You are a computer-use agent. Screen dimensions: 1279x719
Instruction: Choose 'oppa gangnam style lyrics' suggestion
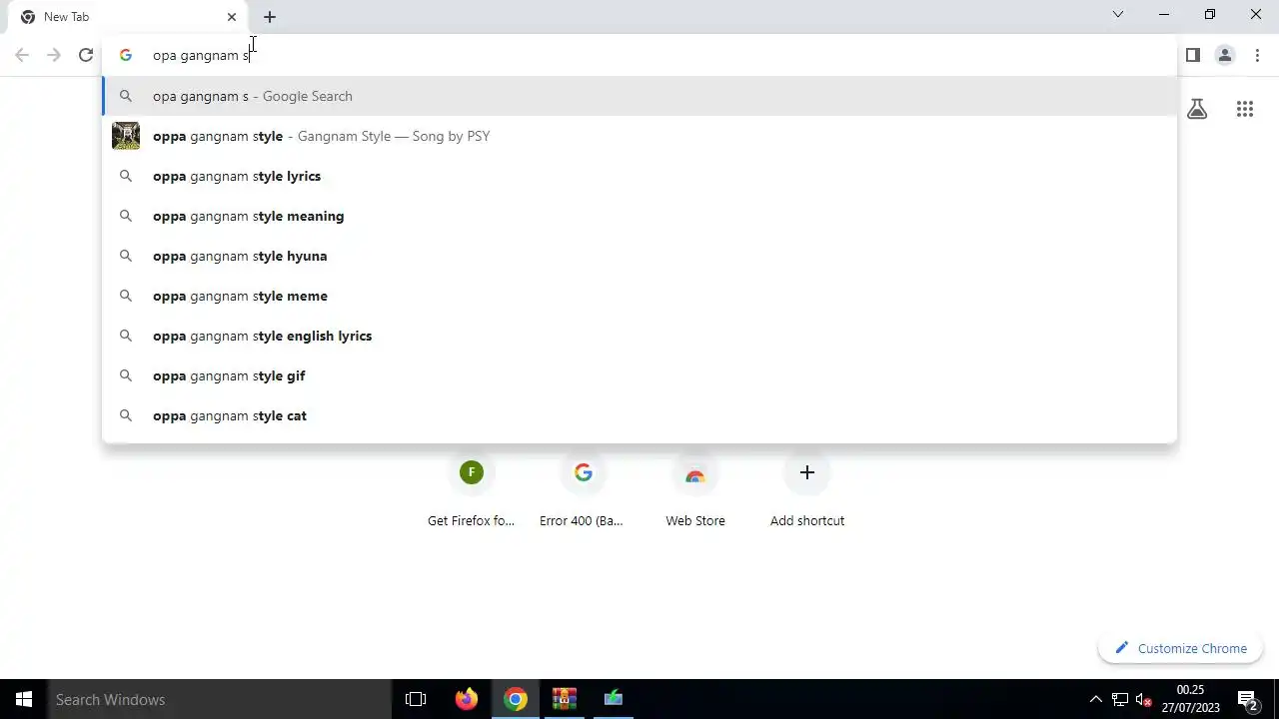[639, 176]
